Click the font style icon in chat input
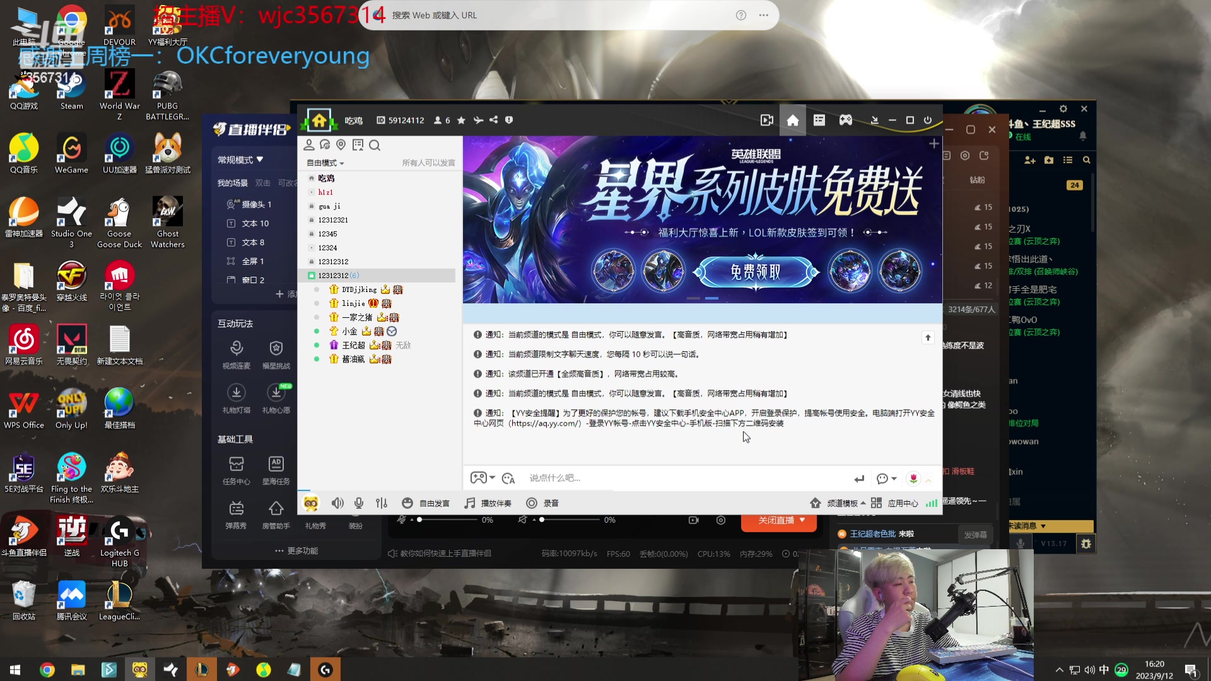The height and width of the screenshot is (681, 1211). point(508,478)
